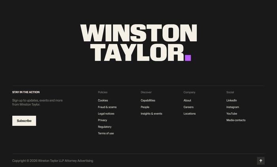Open Terms of use
Viewport: 277px width, 167px height.
point(106,133)
